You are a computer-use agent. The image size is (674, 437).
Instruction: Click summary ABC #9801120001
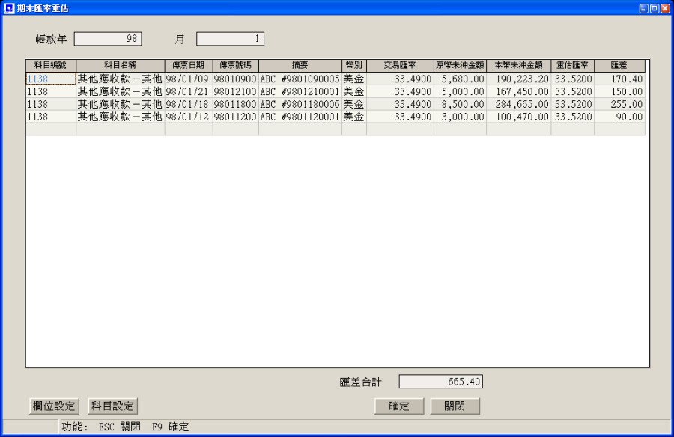point(300,117)
